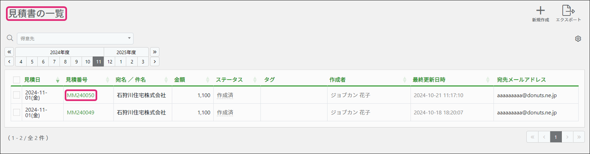Screen dimensions: 590x154
Task: Jump to next fiscal year double-arrow
Action: [x=154, y=52]
